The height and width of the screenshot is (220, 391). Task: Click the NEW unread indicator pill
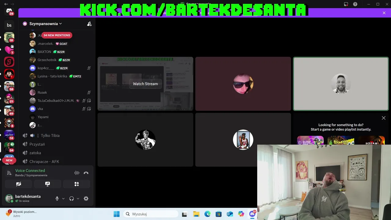9,160
